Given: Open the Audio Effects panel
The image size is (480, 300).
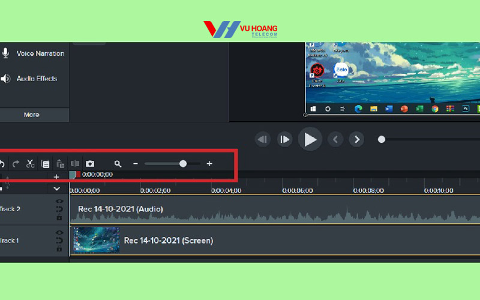Looking at the screenshot, I should pyautogui.click(x=37, y=79).
